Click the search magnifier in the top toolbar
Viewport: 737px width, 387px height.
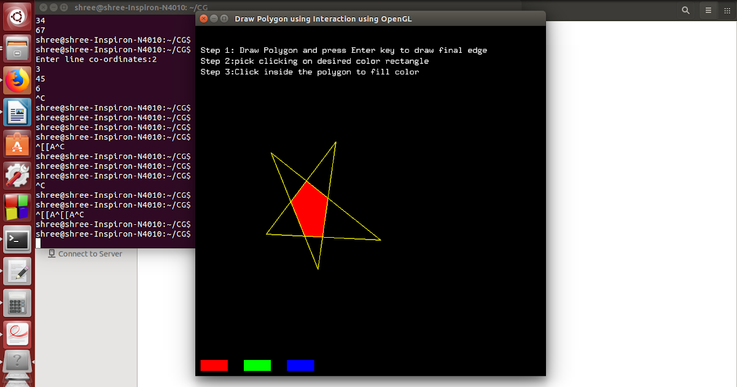click(x=685, y=10)
